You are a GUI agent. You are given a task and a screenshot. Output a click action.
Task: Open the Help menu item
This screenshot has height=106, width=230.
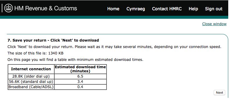[193, 9]
